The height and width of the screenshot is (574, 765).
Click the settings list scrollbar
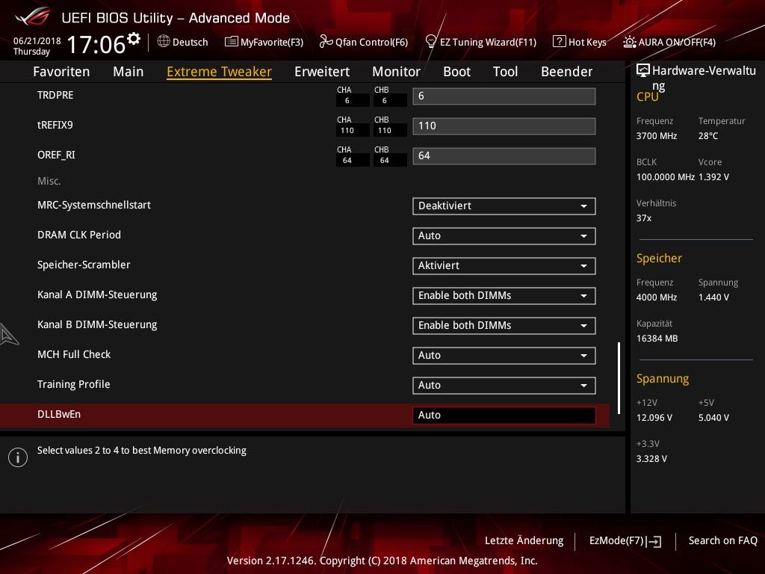pos(619,378)
